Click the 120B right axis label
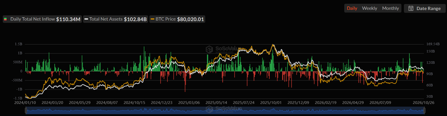Screen dimensions: 447x116 coord(430,63)
